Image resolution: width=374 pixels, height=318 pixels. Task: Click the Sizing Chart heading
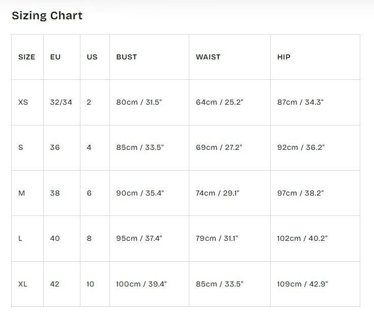47,16
